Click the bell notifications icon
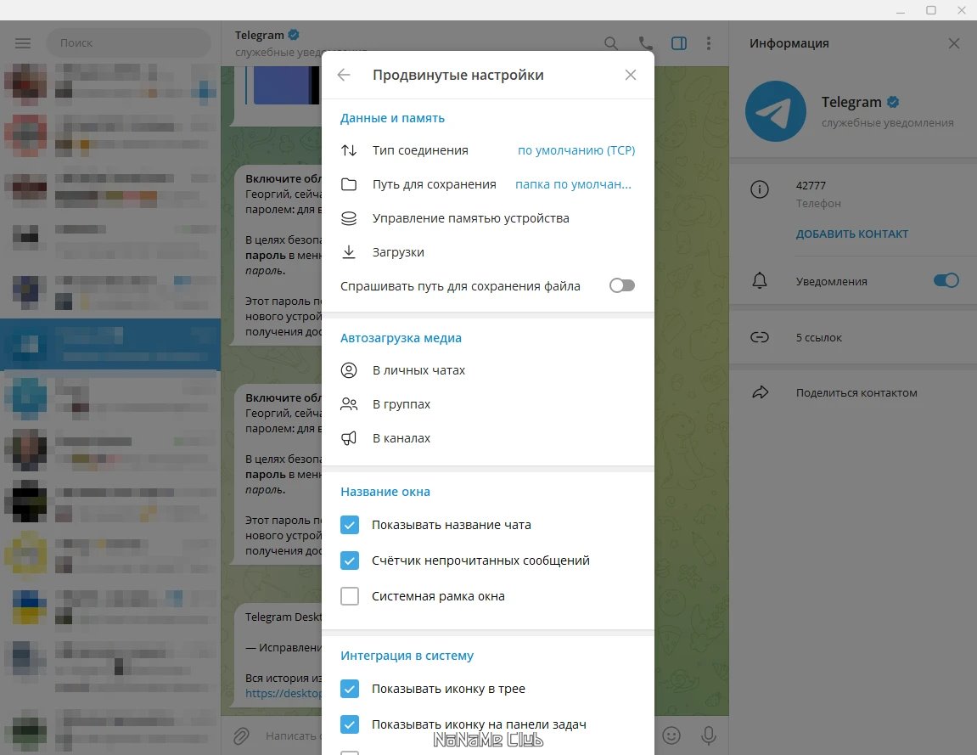The image size is (977, 755). click(760, 280)
